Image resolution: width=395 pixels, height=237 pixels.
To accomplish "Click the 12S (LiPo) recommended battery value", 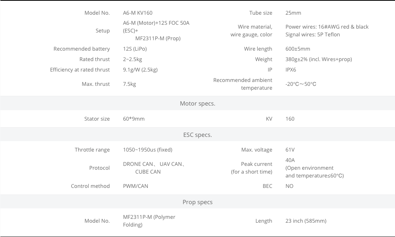I will click(x=135, y=49).
